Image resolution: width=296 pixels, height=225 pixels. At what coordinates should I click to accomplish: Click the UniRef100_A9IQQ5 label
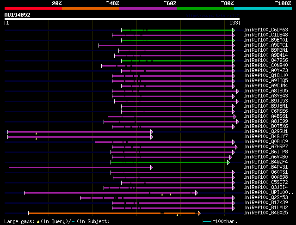click(265, 81)
